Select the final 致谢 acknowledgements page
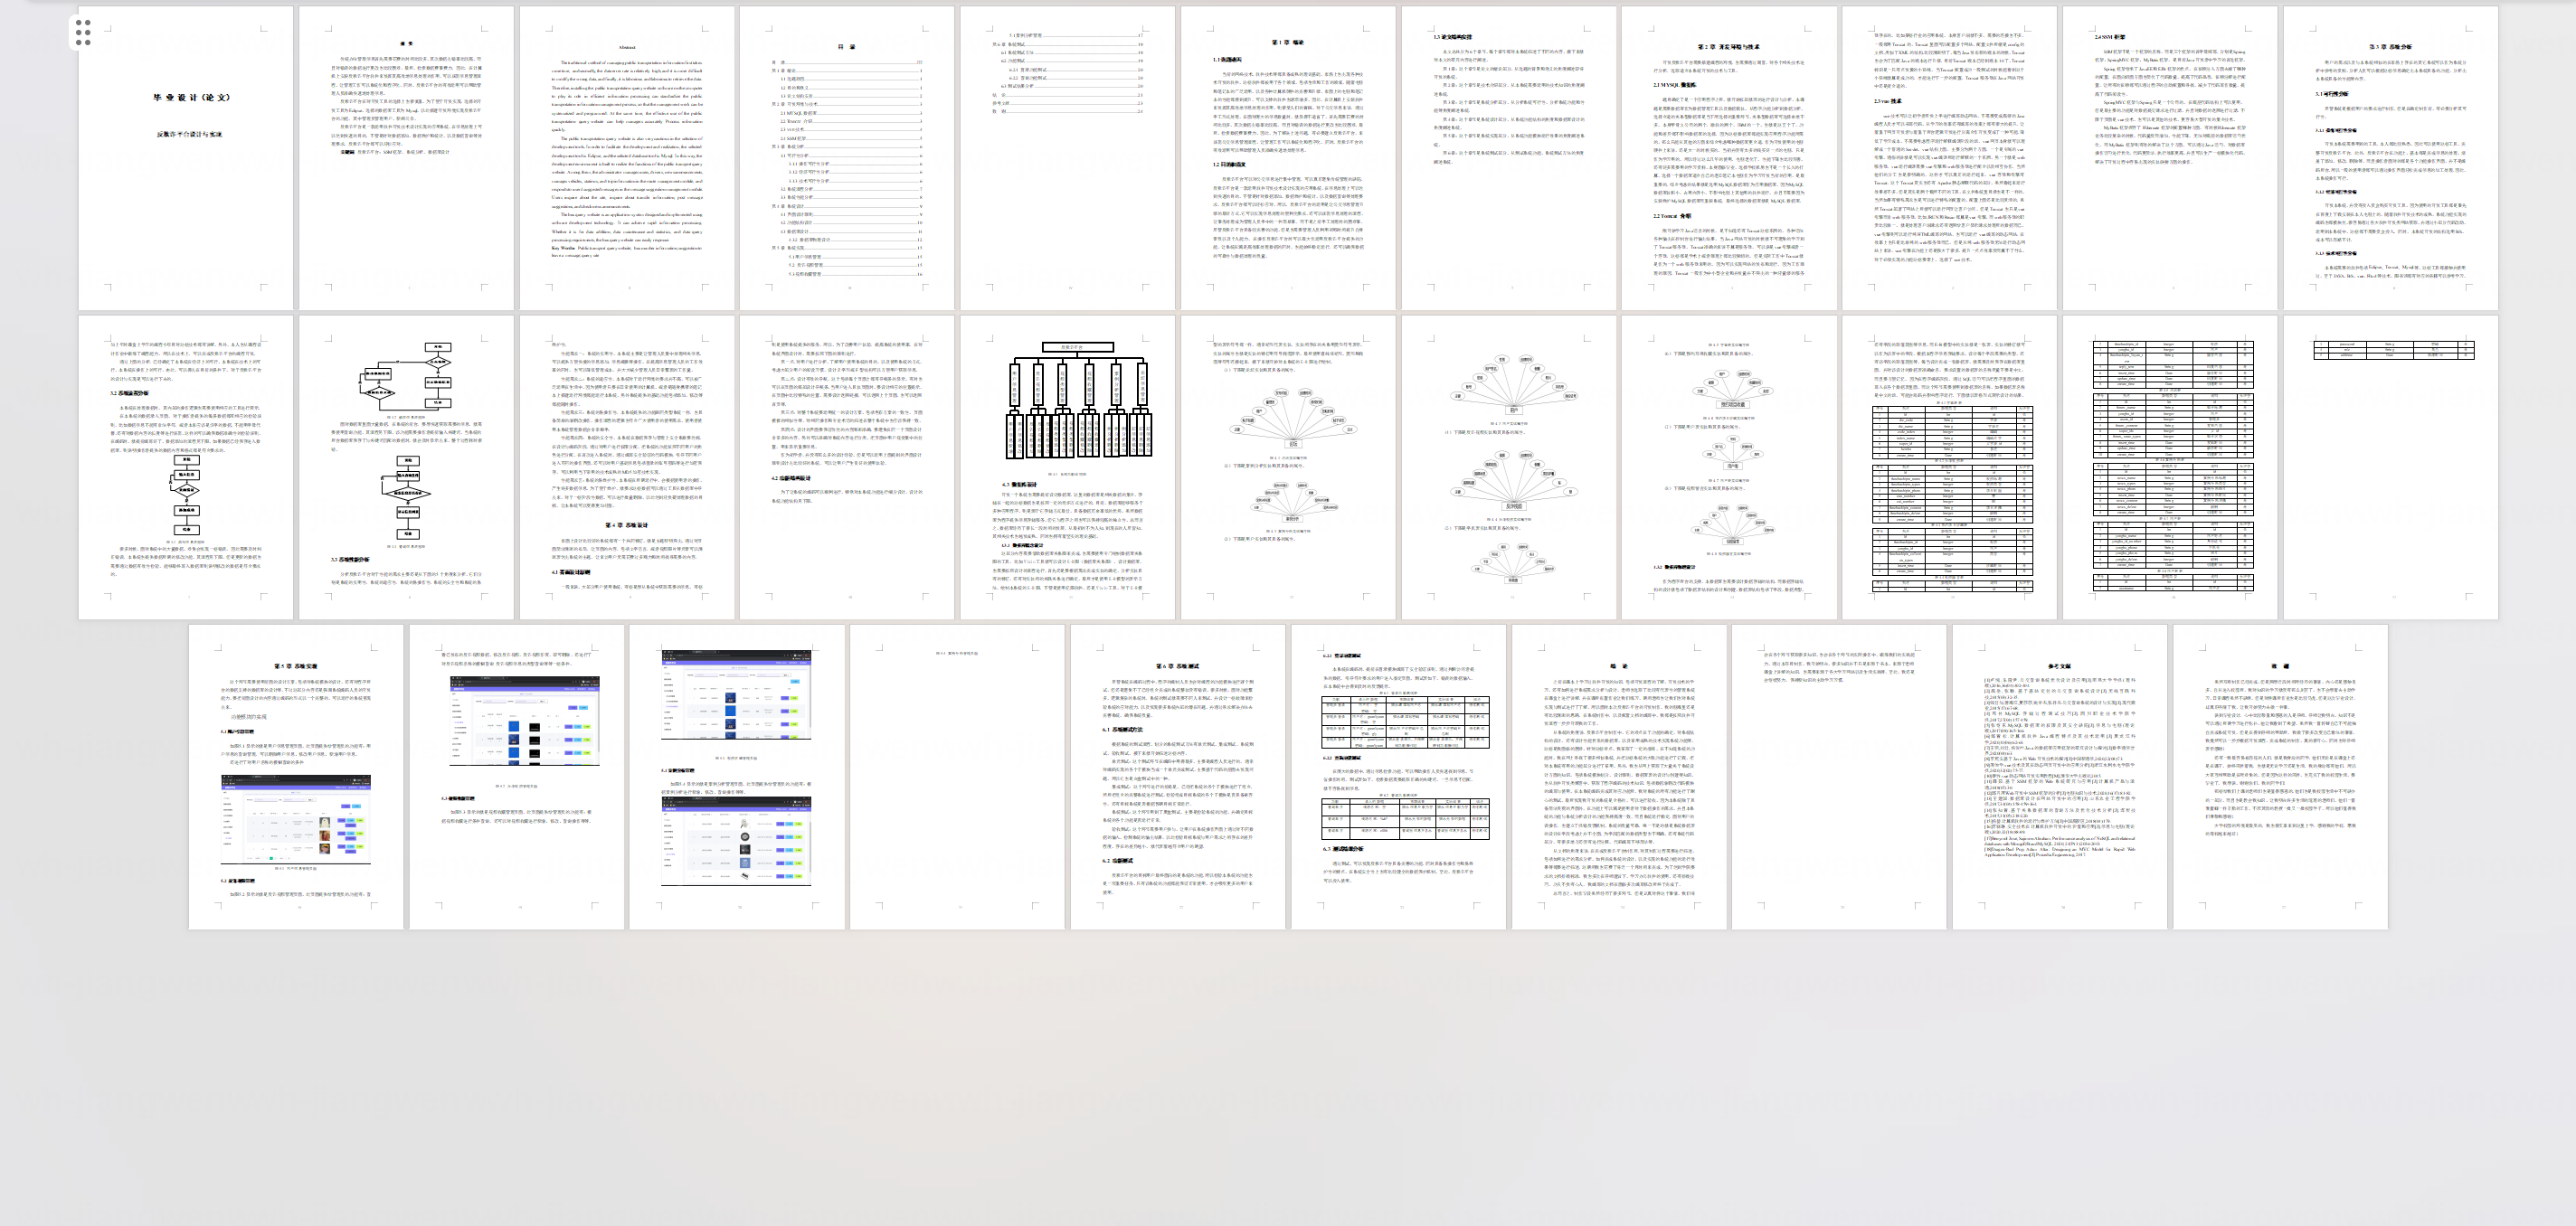Viewport: 2576px width, 1226px height. [x=2279, y=777]
